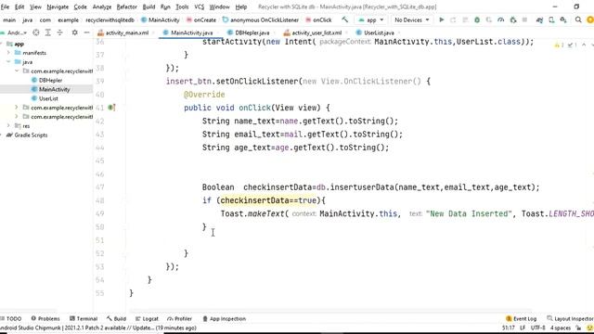Open the Problems tool window

[x=45, y=318]
